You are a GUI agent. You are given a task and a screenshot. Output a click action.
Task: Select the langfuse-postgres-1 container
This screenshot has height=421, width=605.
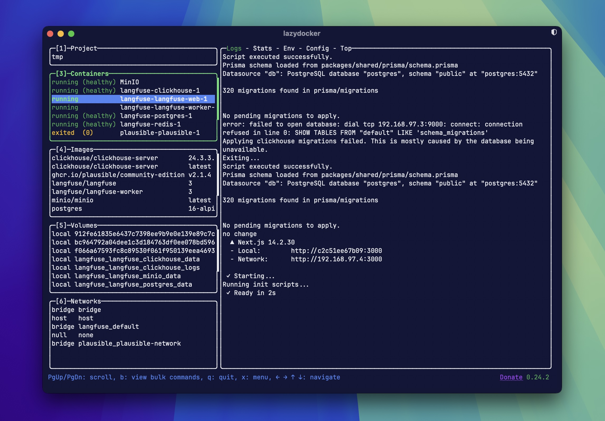156,116
